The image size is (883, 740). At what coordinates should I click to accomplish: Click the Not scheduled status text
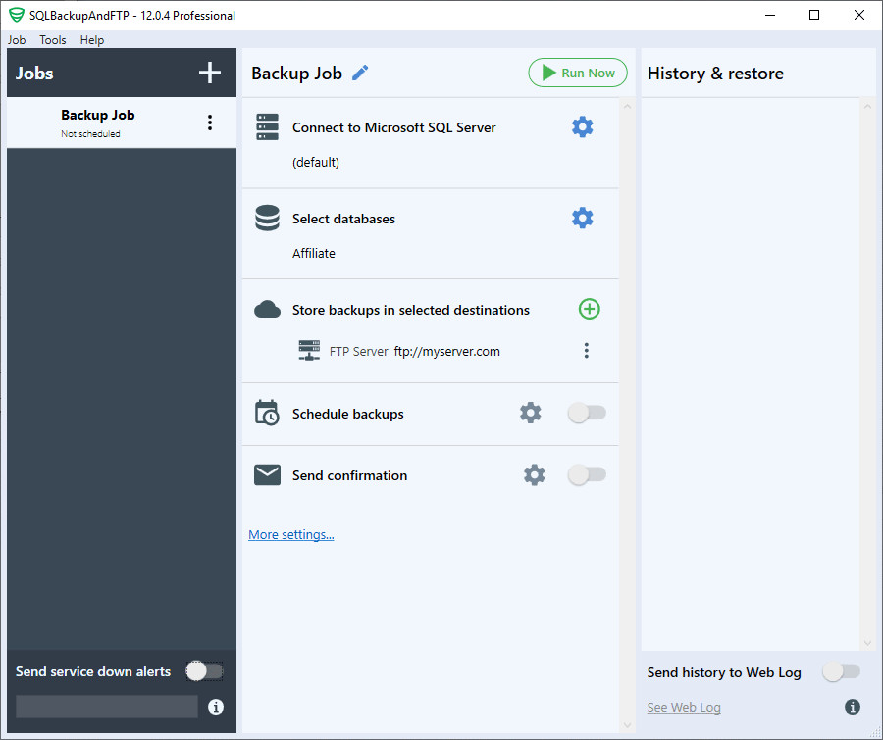pos(90,134)
